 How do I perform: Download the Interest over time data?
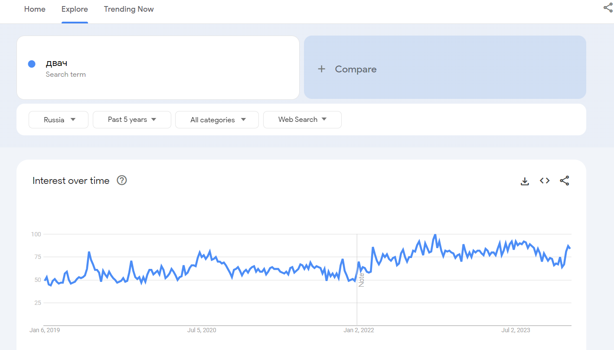pyautogui.click(x=525, y=181)
